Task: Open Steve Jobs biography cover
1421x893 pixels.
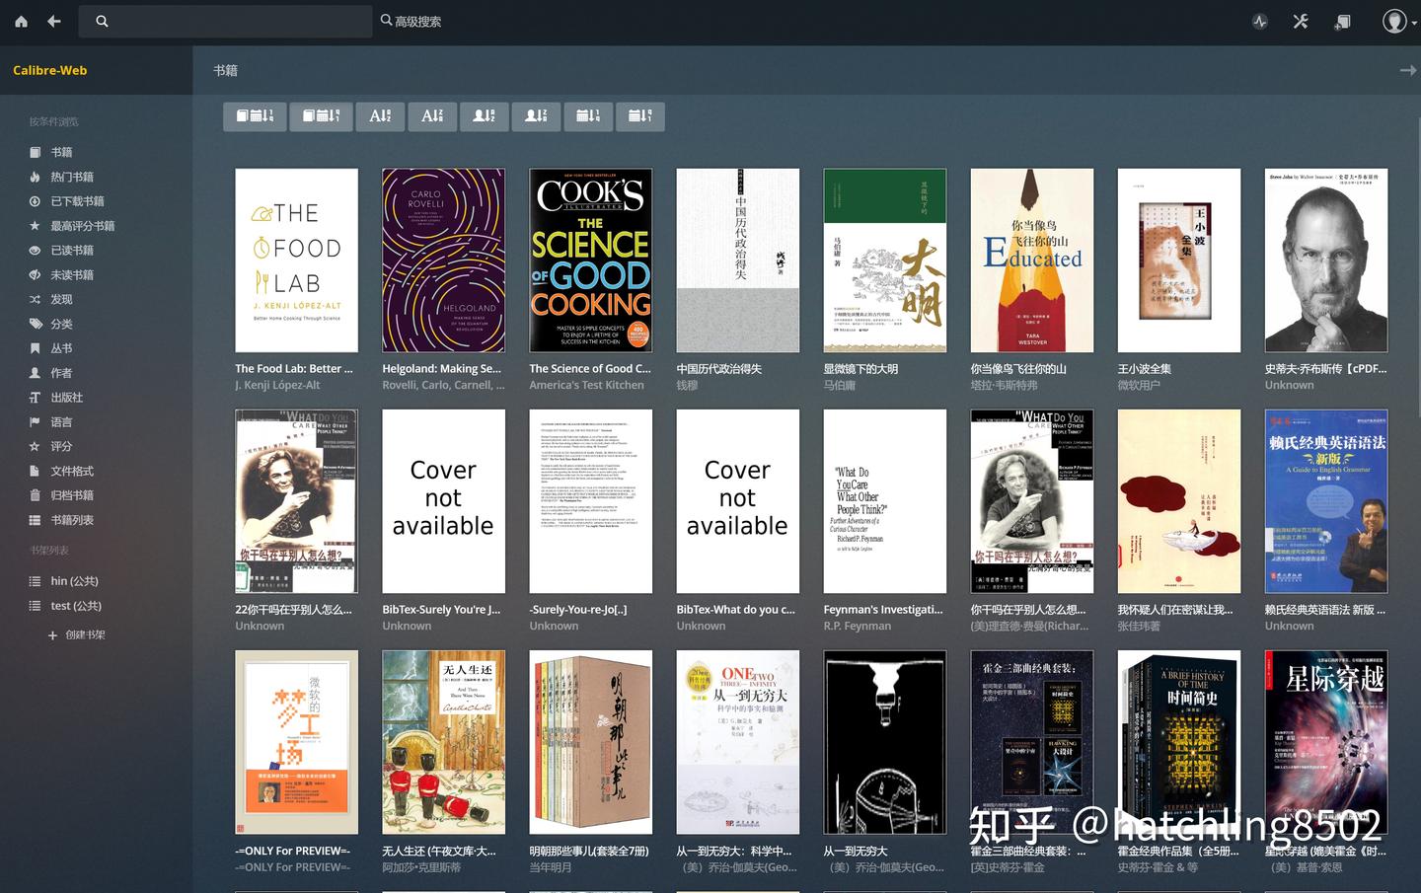Action: (x=1326, y=260)
